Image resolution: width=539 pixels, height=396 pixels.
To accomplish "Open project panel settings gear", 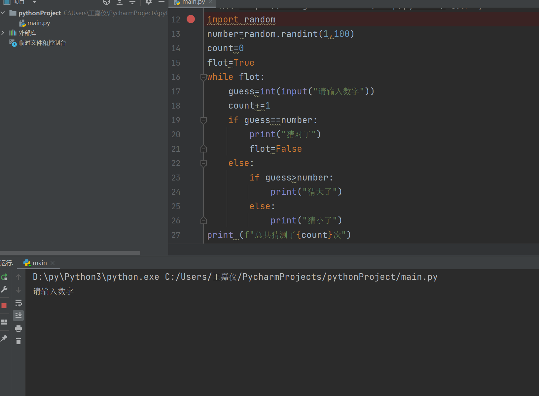I will pos(149,2).
